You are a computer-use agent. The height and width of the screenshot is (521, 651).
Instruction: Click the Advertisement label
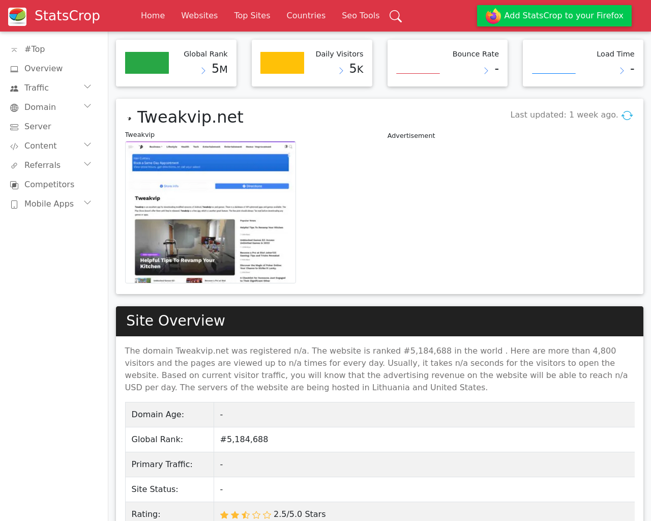coord(411,136)
